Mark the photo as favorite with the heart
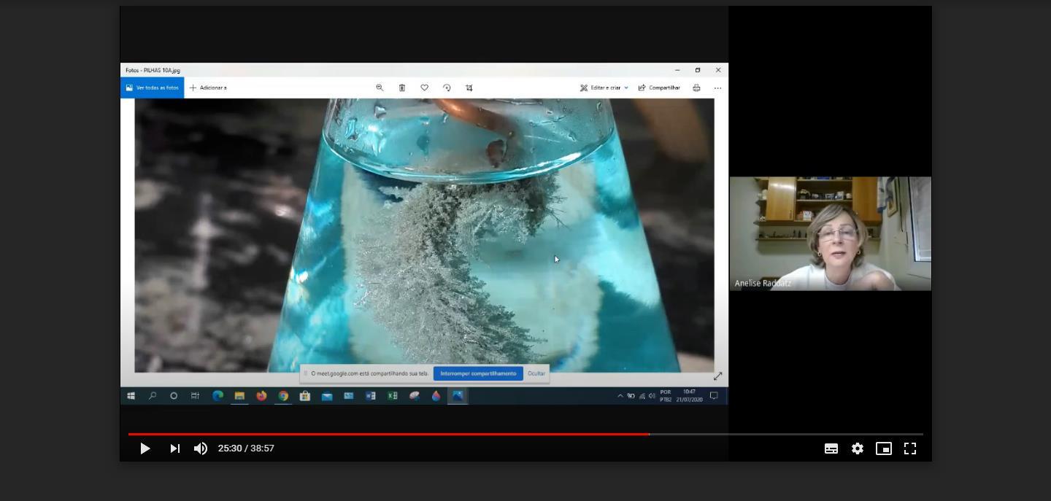This screenshot has width=1051, height=501. click(425, 88)
